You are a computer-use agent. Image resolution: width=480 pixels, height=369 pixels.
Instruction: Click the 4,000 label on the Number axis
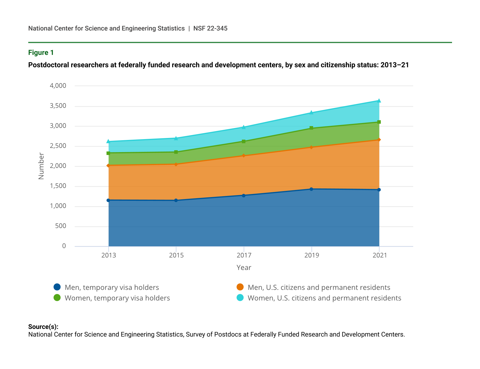coord(58,86)
